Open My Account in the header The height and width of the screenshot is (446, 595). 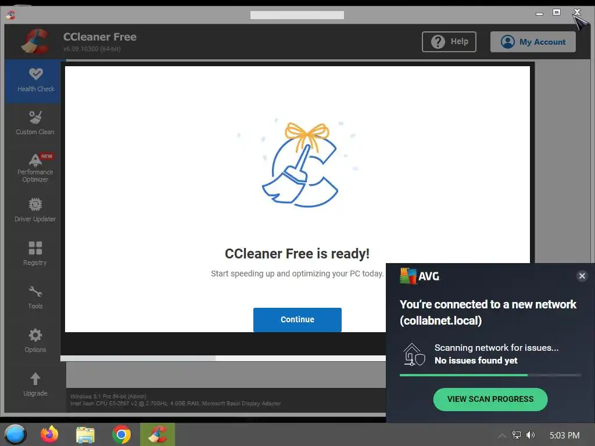pos(533,42)
